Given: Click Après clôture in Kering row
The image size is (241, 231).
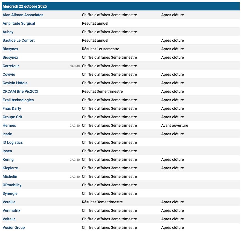Looking at the screenshot, I should 172,159.
